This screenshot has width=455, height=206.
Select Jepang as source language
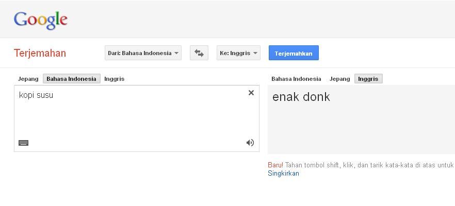28,79
